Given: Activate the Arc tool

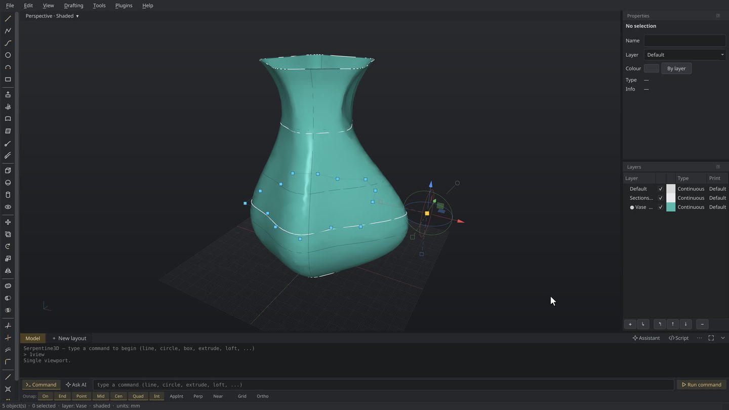Looking at the screenshot, I should tap(8, 67).
